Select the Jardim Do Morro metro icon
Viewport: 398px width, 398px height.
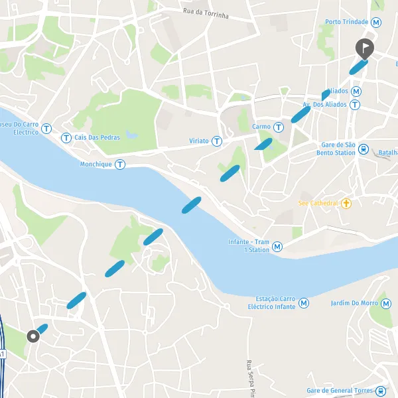tap(386, 304)
